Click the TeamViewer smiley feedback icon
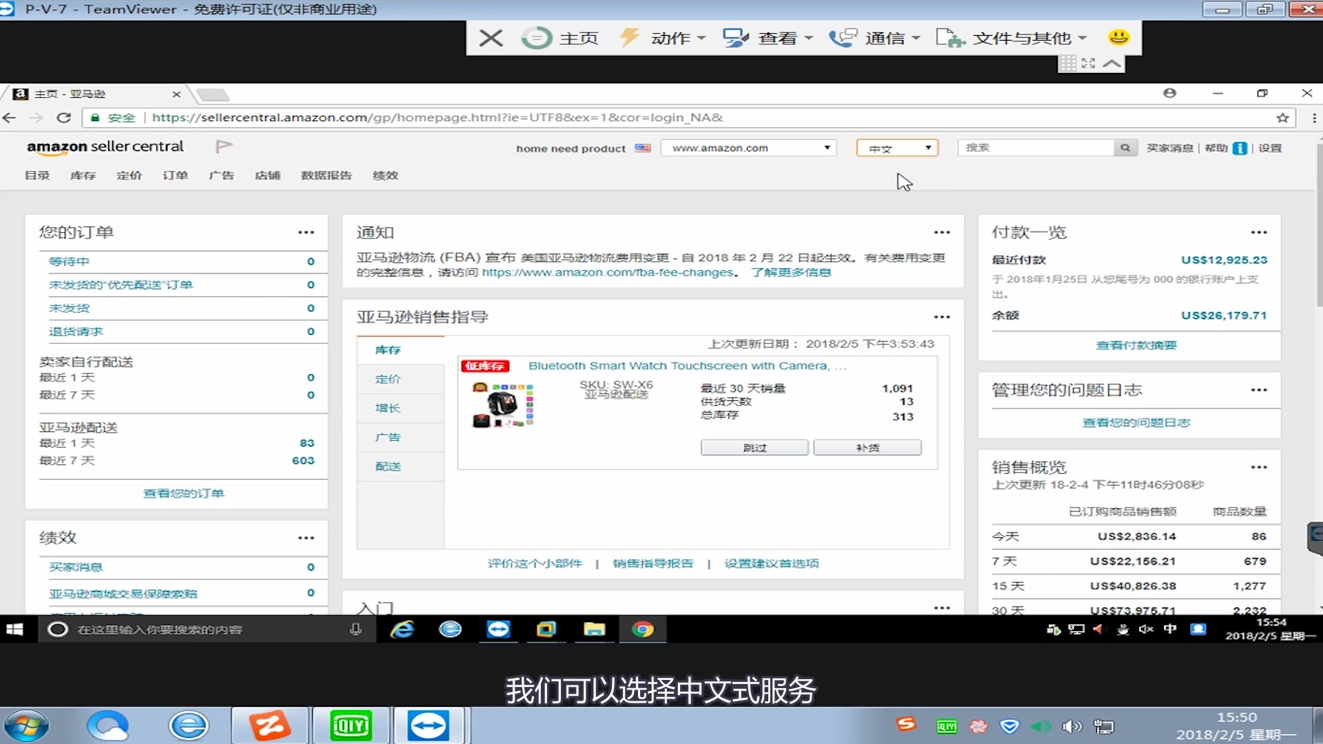This screenshot has height=744, width=1323. 1118,37
